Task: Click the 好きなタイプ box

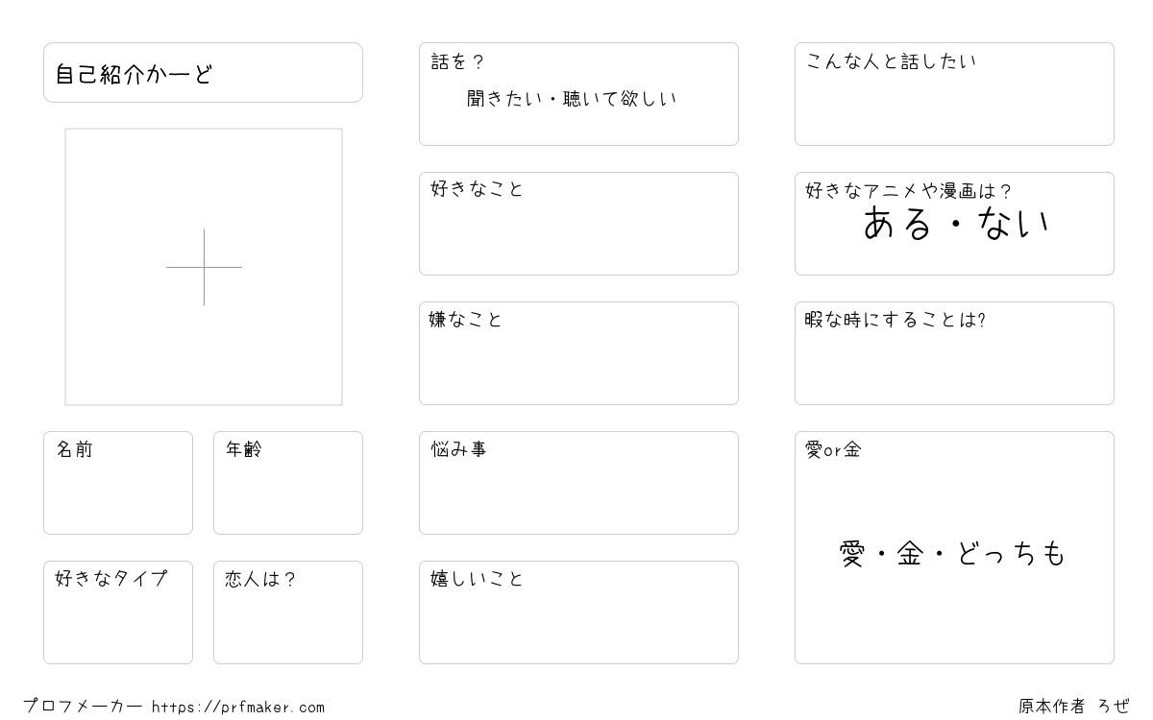Action: [x=118, y=612]
